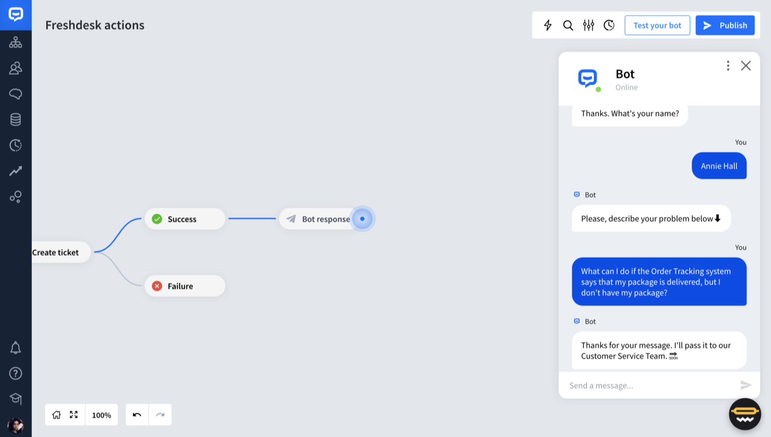771x437 pixels.
Task: Fit the flow to screen
Action: [x=73, y=415]
